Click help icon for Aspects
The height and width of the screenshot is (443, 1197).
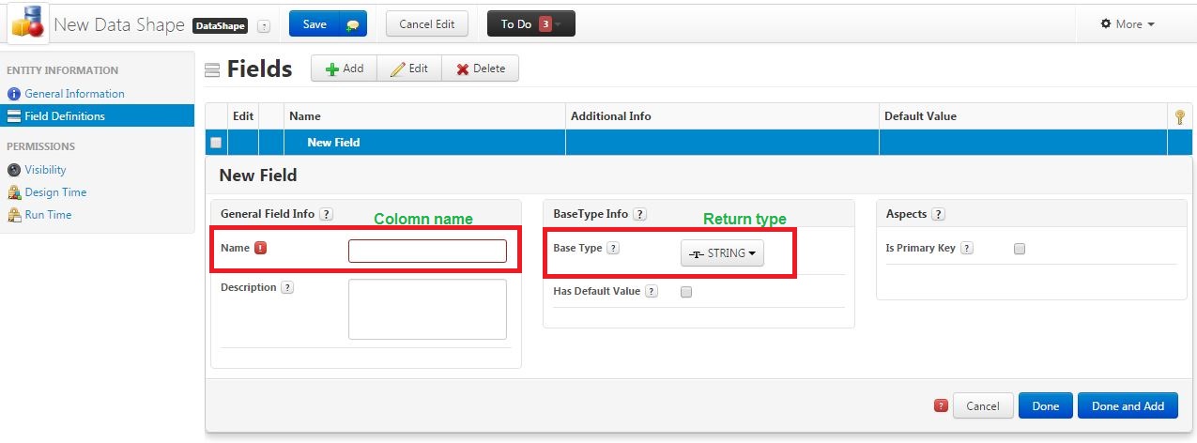938,214
